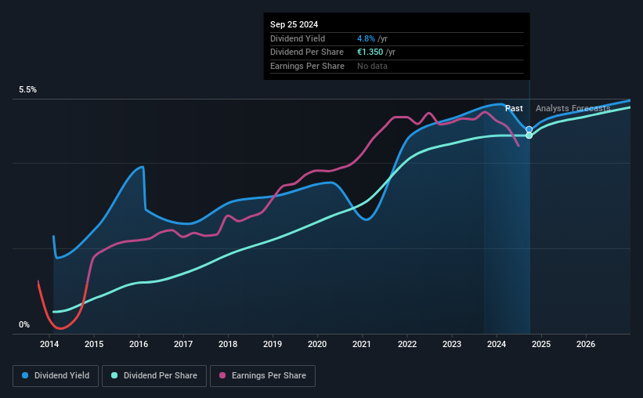The image size is (643, 398).
Task: Click the blue Dividend Yield legend dot
Action: coord(25,375)
